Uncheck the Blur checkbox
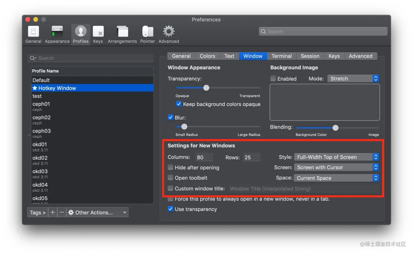 (x=170, y=118)
